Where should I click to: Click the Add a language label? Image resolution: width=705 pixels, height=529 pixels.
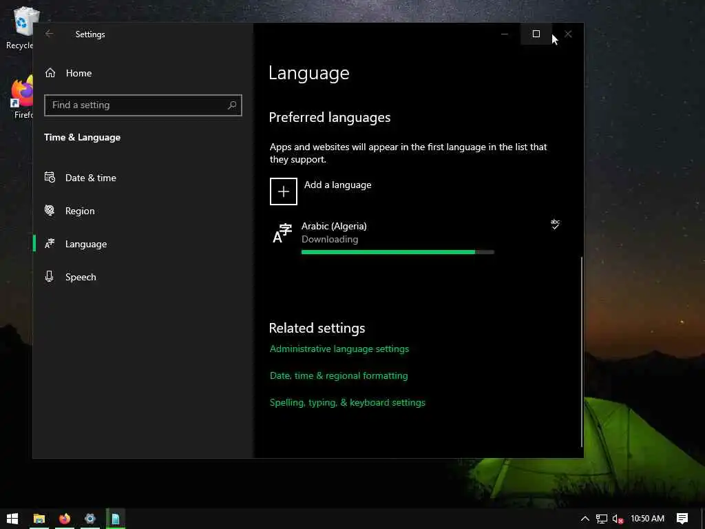pyautogui.click(x=337, y=185)
